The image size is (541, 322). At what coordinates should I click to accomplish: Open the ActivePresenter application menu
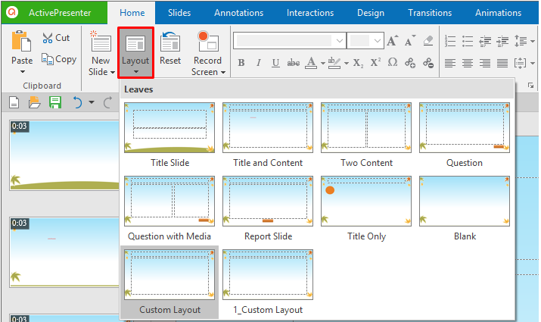click(54, 13)
